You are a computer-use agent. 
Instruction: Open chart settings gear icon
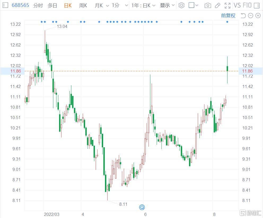click(181, 5)
